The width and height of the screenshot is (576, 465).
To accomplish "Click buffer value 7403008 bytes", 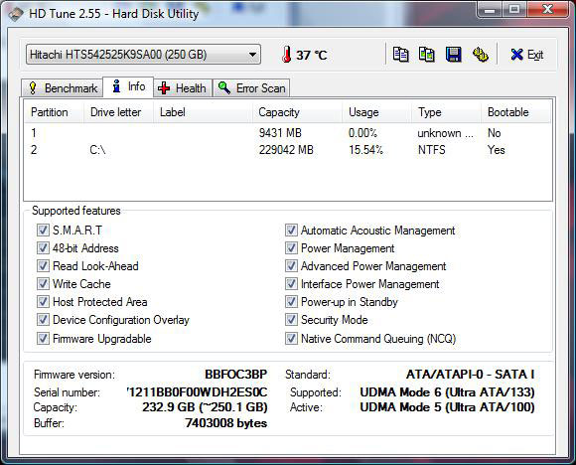I will [226, 423].
